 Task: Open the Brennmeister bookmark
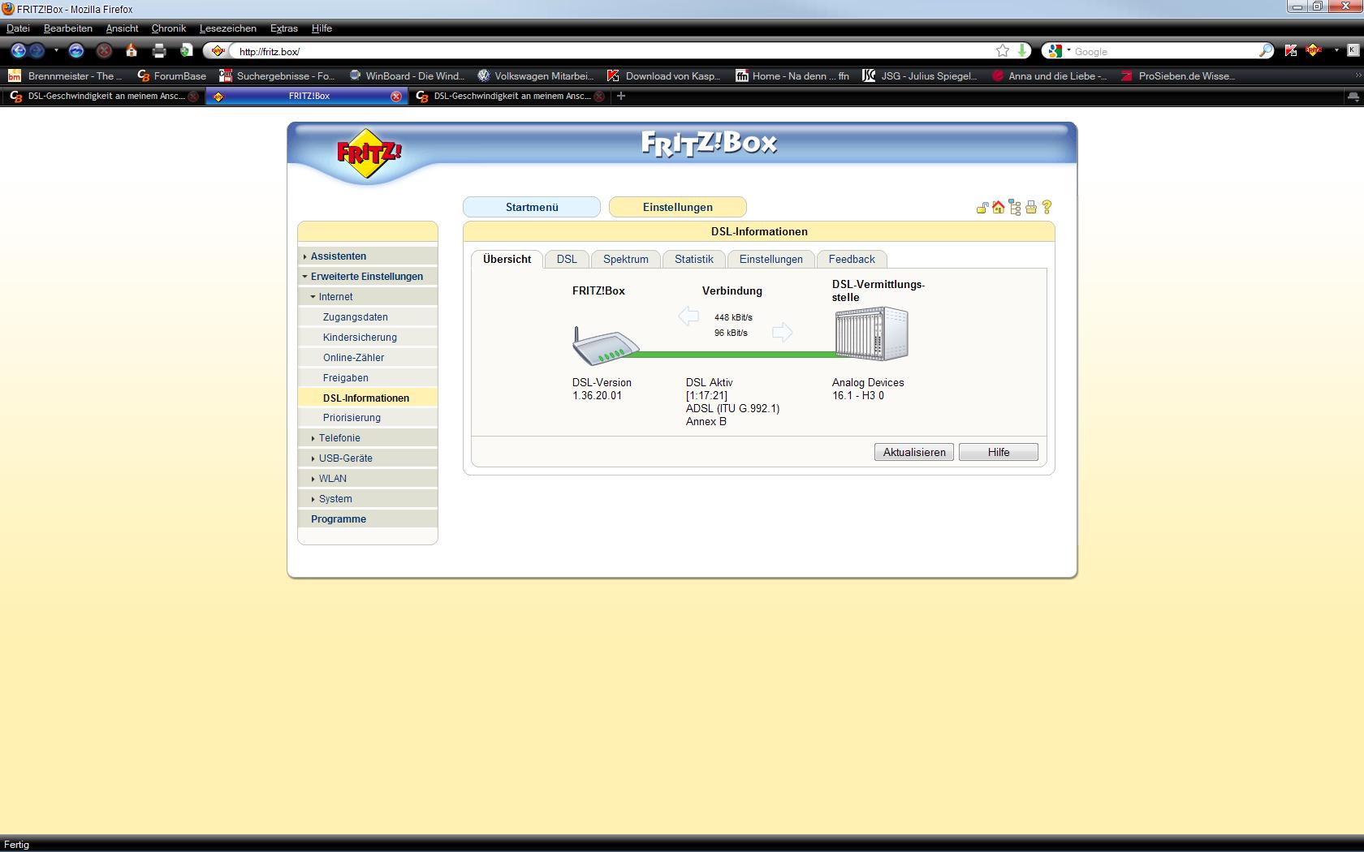(x=65, y=76)
